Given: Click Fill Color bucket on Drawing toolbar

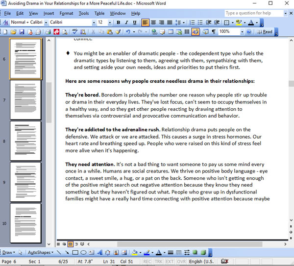Looking at the screenshot, I should (x=135, y=252).
